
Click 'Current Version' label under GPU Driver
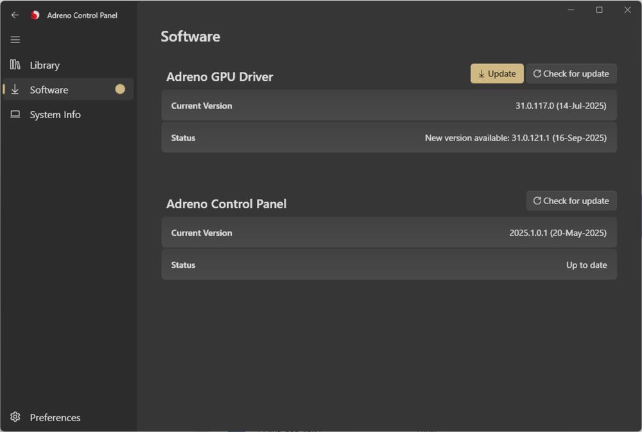pos(202,106)
